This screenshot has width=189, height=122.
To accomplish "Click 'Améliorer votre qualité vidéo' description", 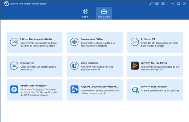I will pos(97,68).
